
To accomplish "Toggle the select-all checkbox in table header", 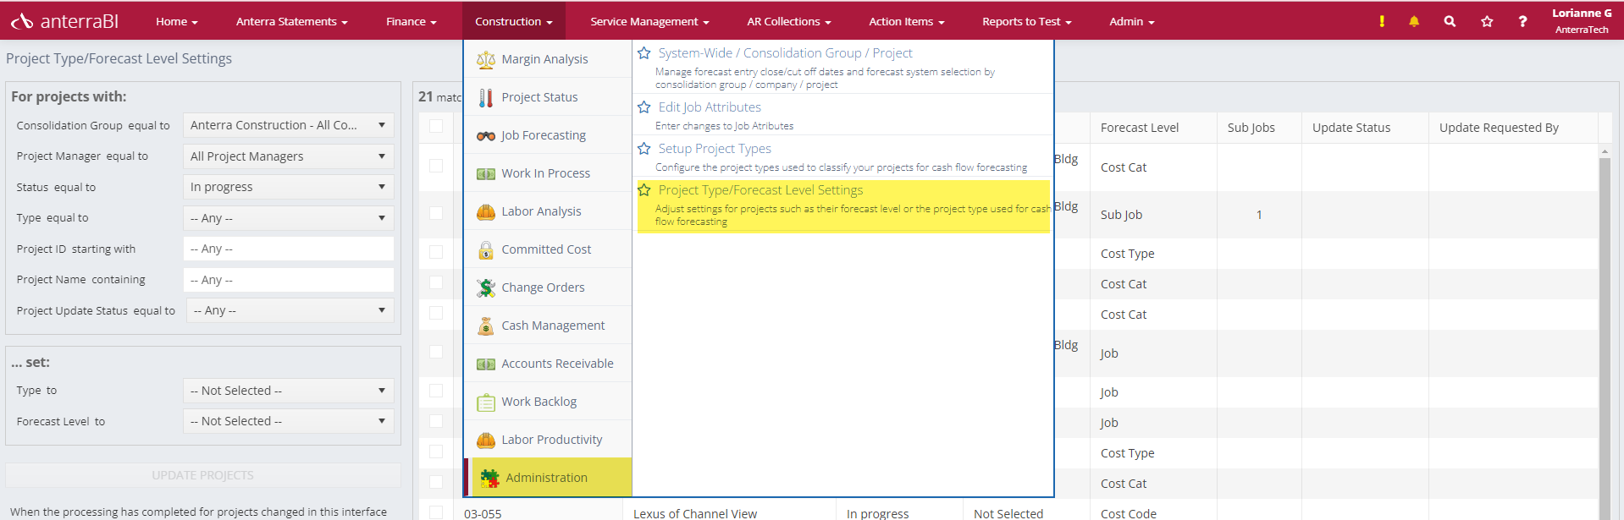I will pyautogui.click(x=436, y=126).
